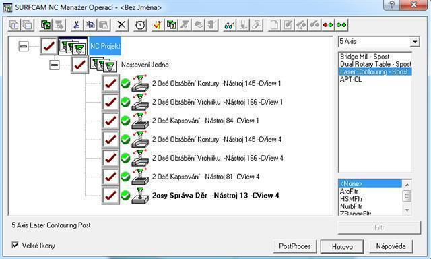The width and height of the screenshot is (431, 259).
Task: Click the red and green dots icon
Action: coord(328,25)
